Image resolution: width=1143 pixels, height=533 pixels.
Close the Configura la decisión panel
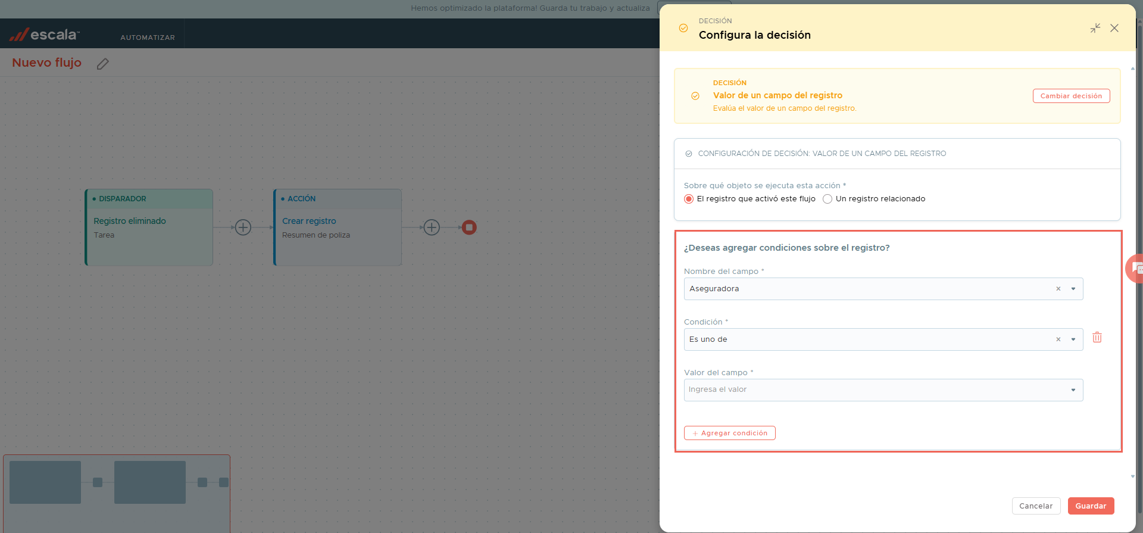point(1114,28)
